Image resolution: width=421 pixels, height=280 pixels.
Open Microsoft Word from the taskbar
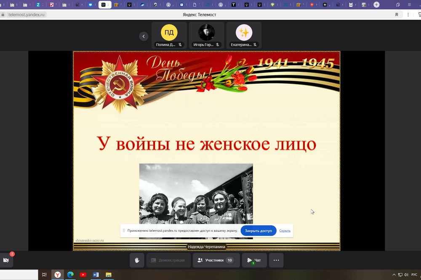96,275
